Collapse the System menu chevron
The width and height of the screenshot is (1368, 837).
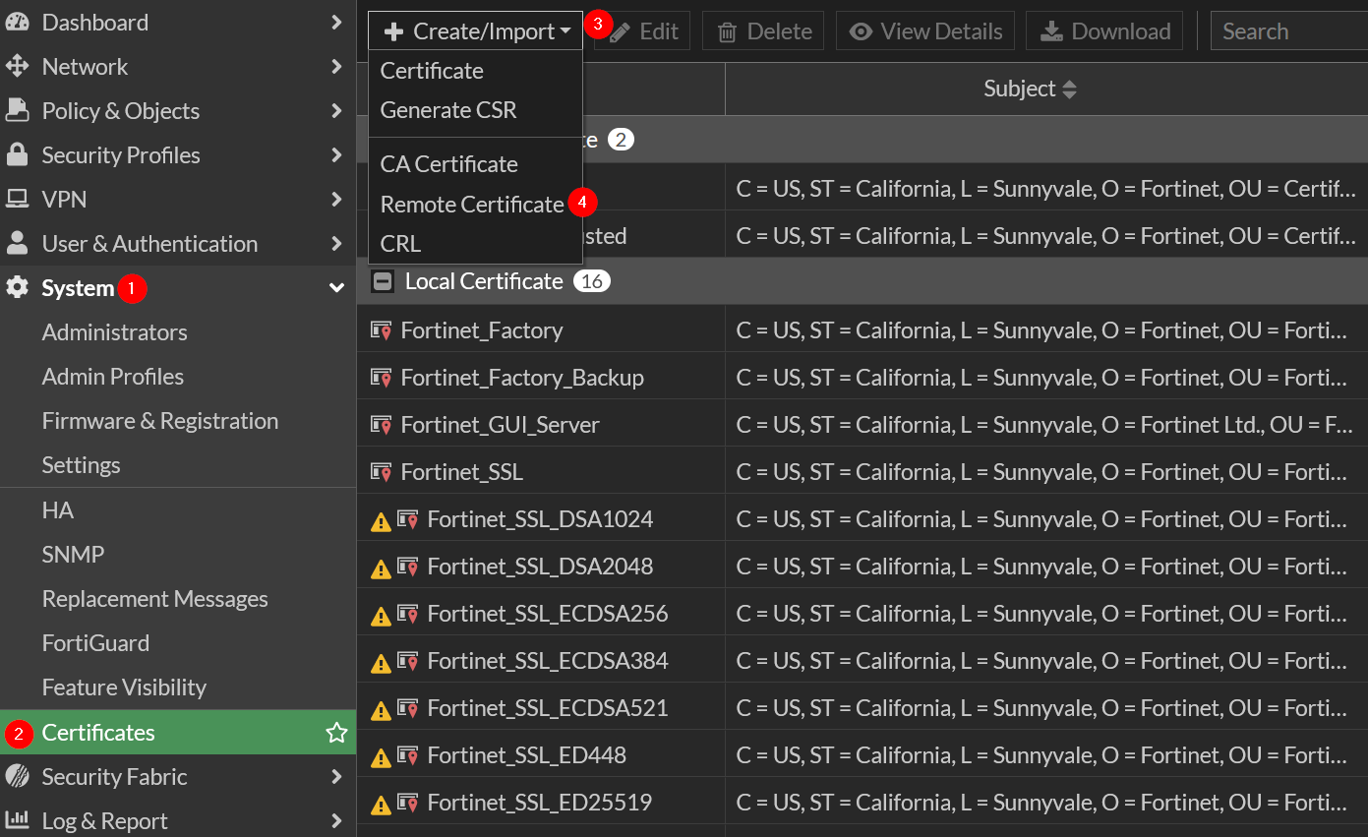[336, 288]
